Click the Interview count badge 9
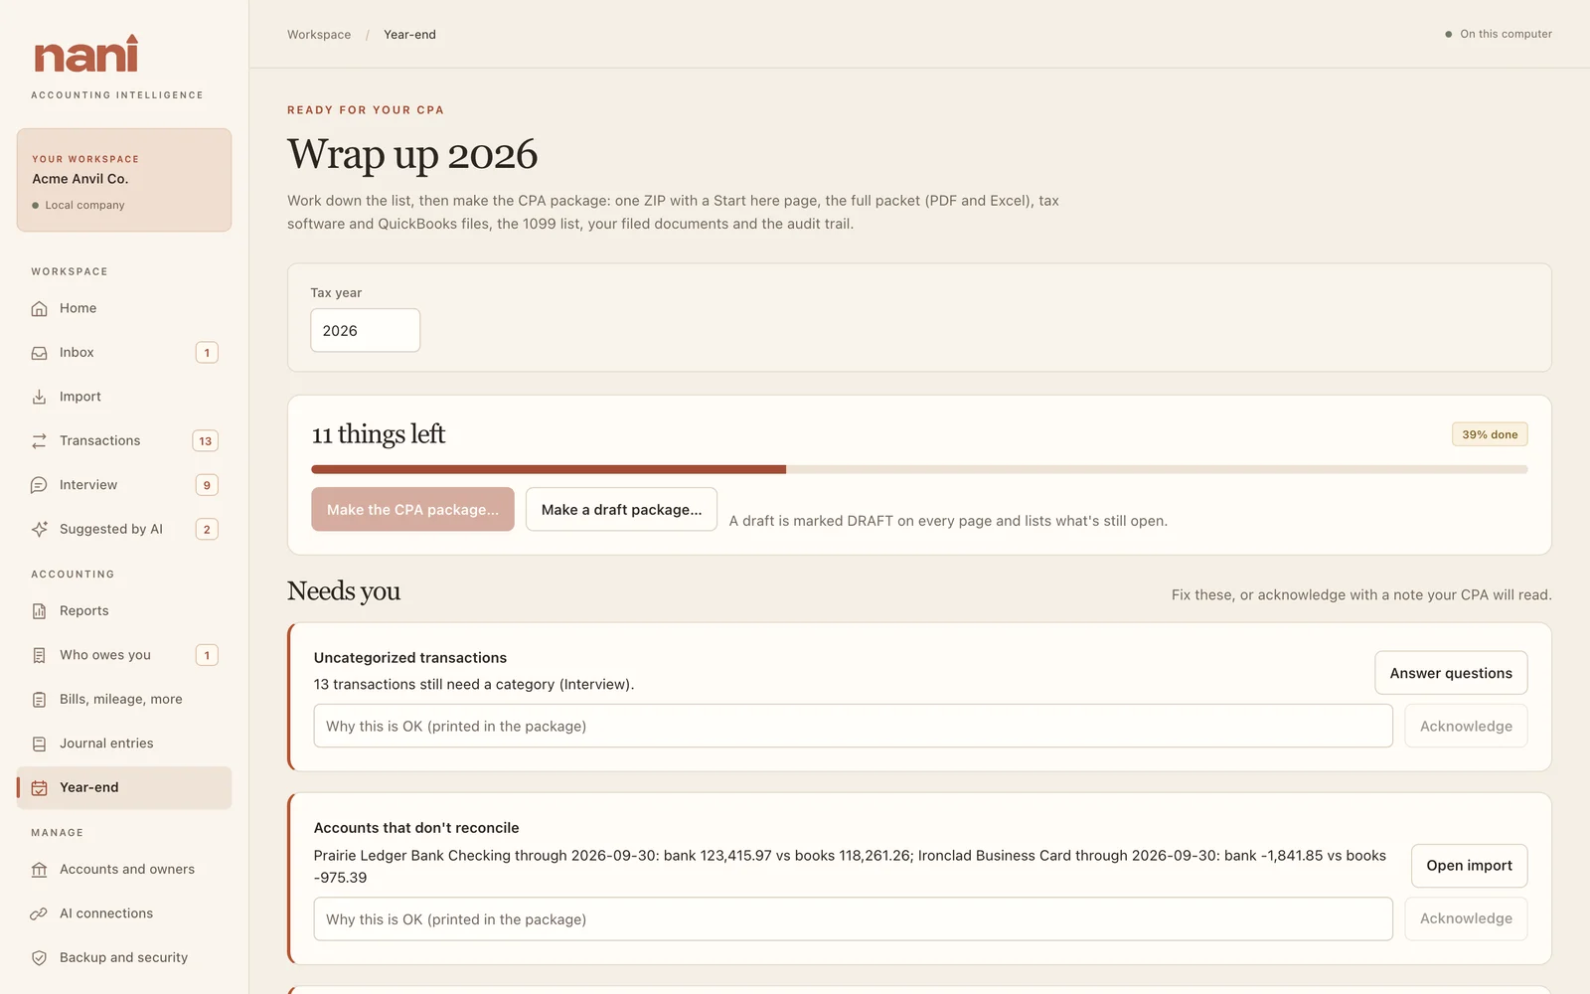Viewport: 1590px width, 994px height. (207, 485)
